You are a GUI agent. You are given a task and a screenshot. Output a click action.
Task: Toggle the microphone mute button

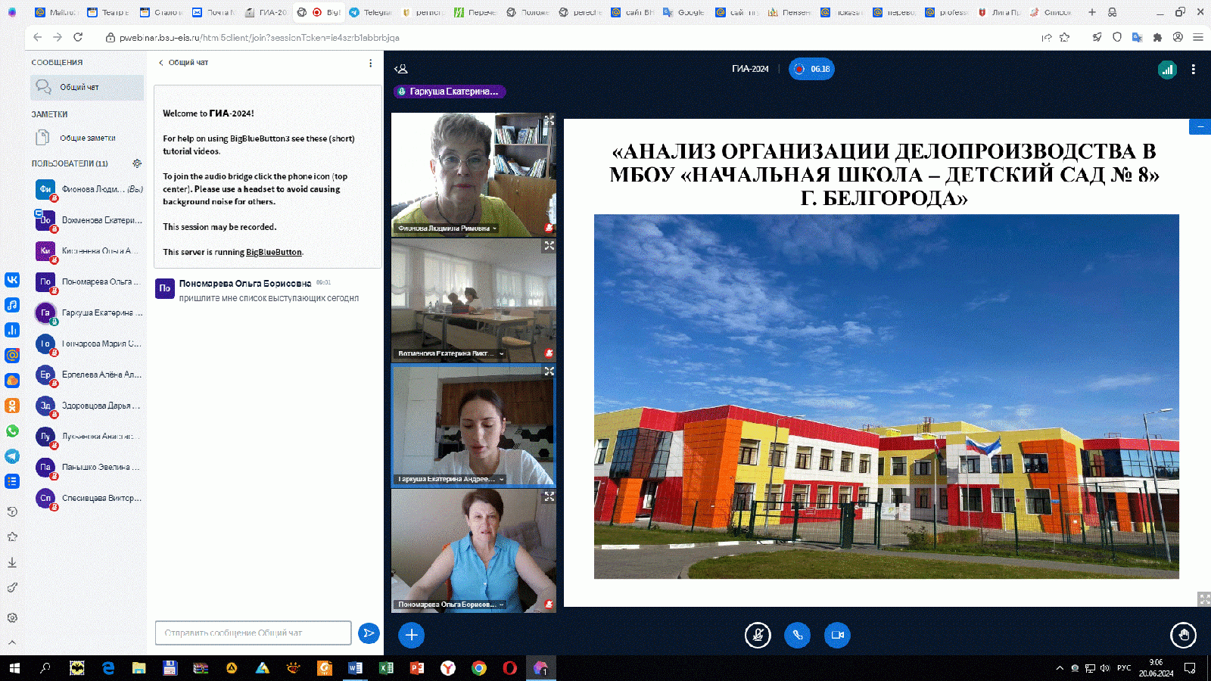point(757,635)
